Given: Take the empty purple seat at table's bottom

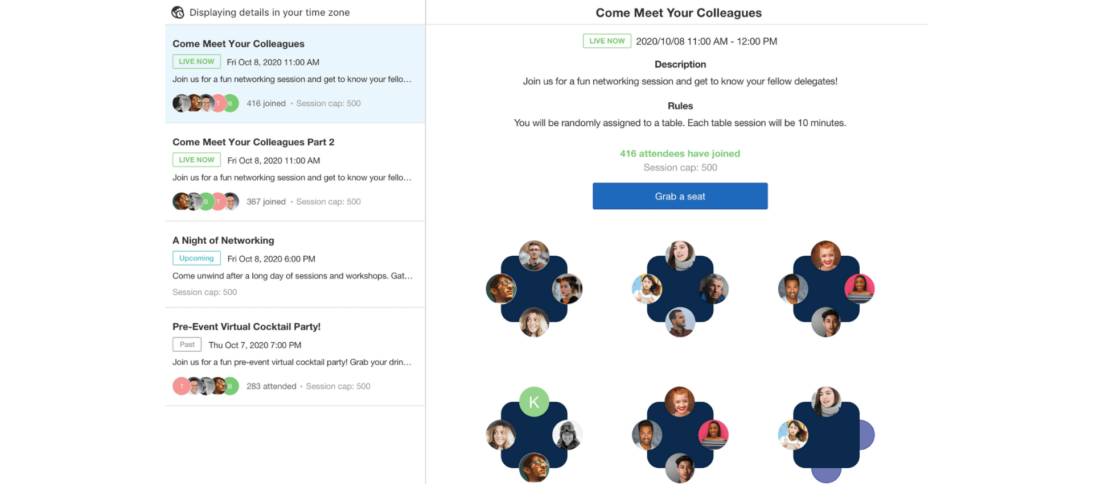Looking at the screenshot, I should click(826, 475).
